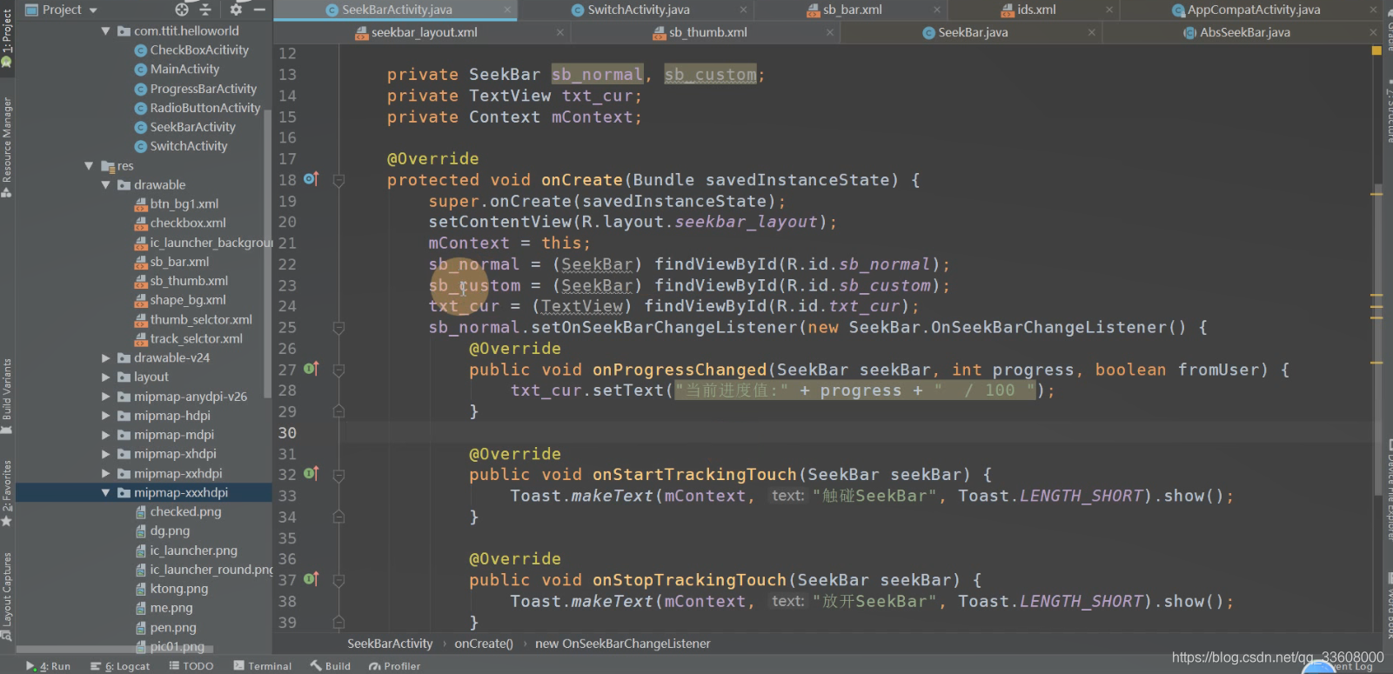
Task: Select checked.png image file
Action: (x=185, y=511)
